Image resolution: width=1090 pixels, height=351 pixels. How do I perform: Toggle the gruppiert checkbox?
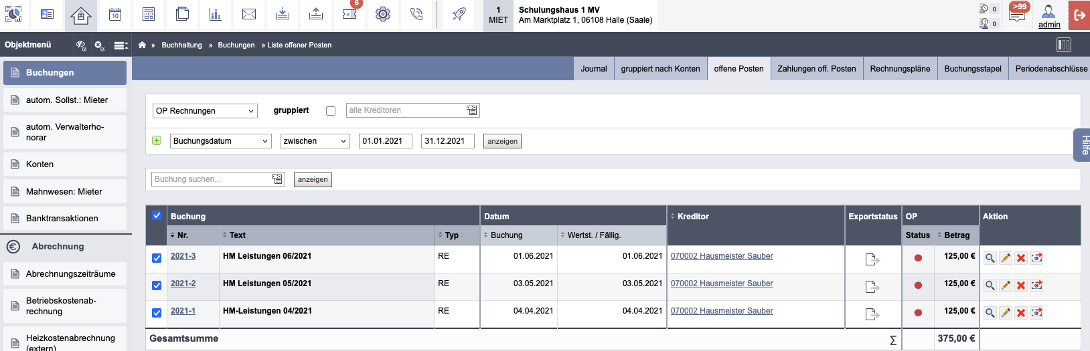tap(331, 111)
